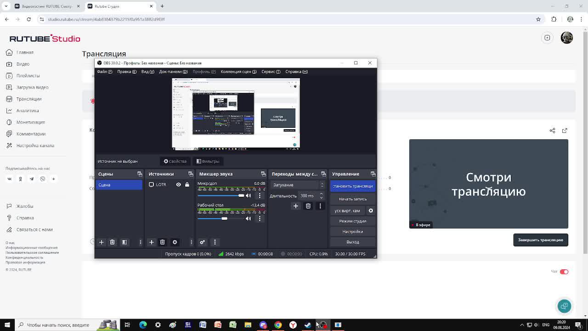Image resolution: width=588 pixels, height=331 pixels.
Task: Undock the Сцены panel
Action: tap(140, 174)
